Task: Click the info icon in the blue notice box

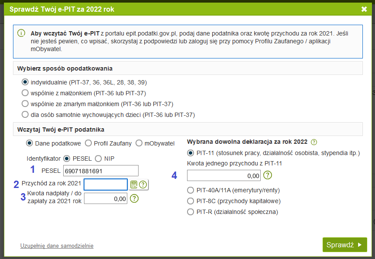Action: [x=21, y=33]
